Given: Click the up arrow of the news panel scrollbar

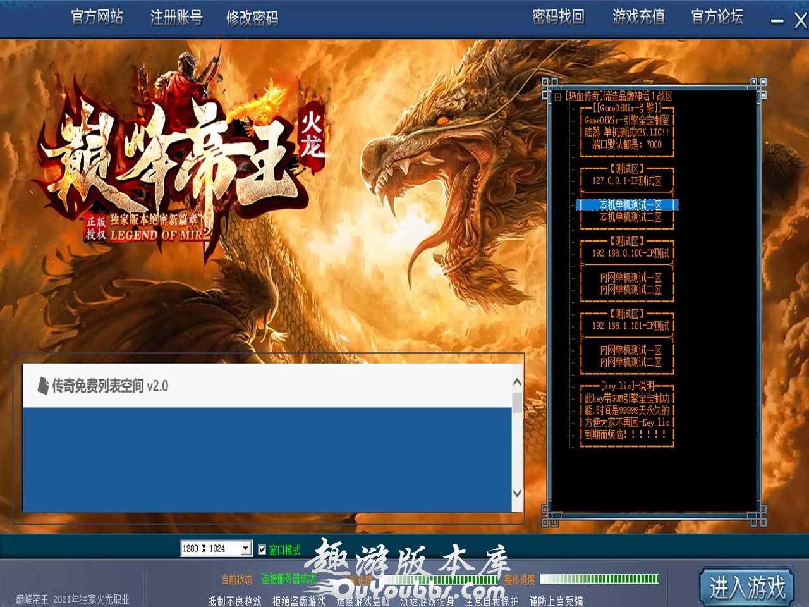Looking at the screenshot, I should point(517,383).
